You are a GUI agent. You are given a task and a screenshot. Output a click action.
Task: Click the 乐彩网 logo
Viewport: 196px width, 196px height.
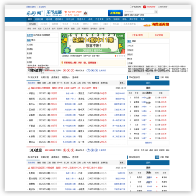(34, 13)
